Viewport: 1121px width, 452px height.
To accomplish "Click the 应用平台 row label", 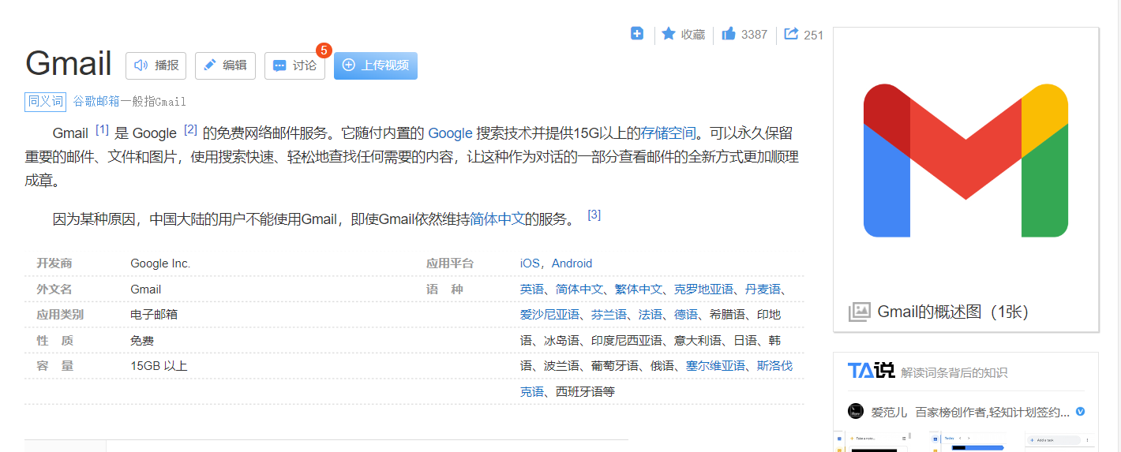I will (x=450, y=263).
